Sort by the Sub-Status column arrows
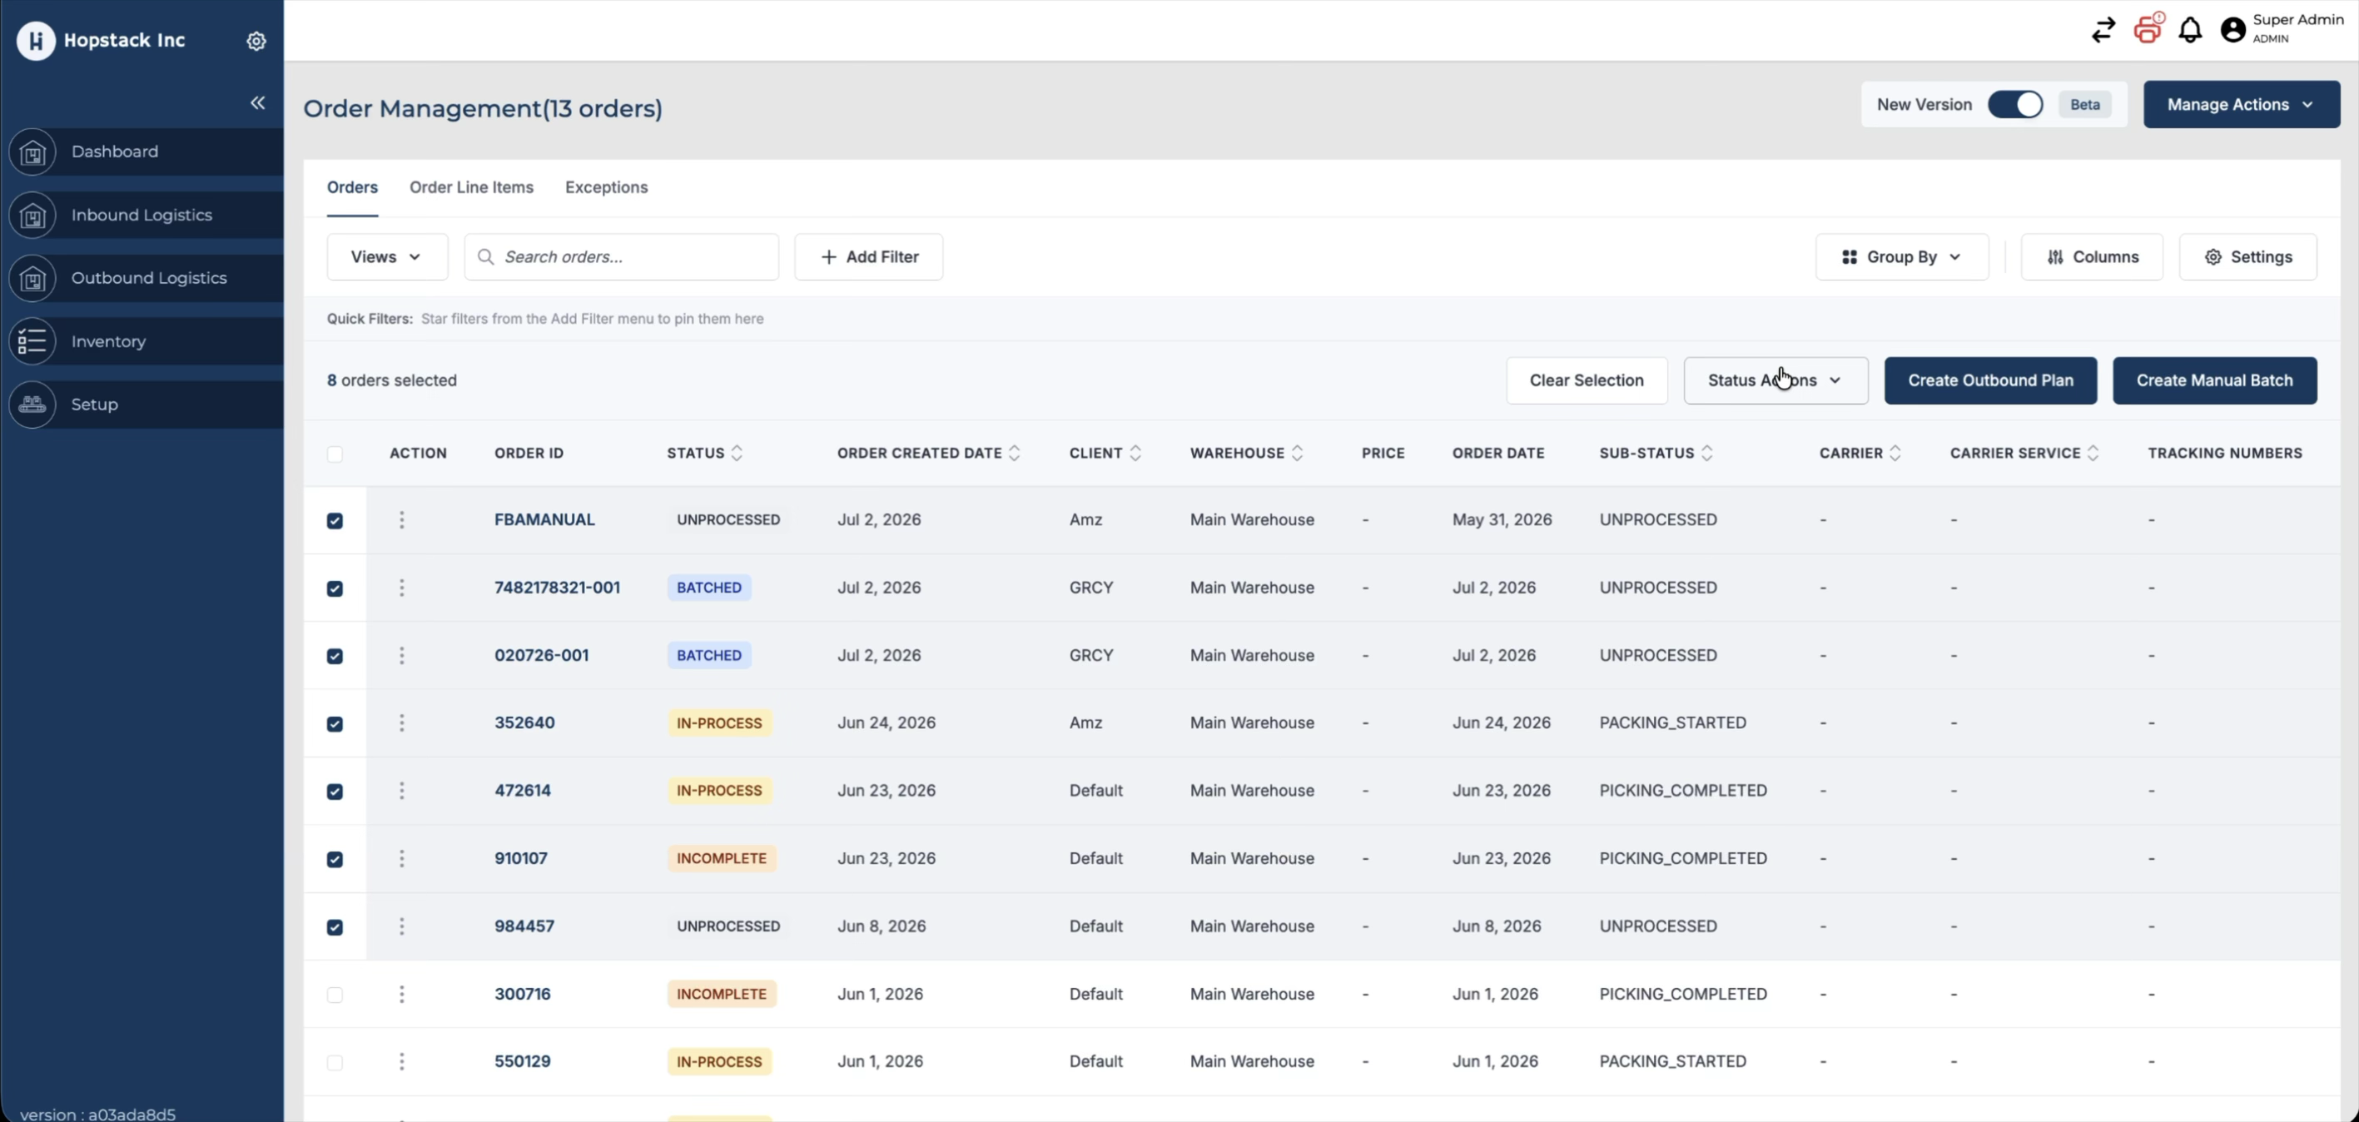This screenshot has width=2359, height=1122. point(1707,454)
